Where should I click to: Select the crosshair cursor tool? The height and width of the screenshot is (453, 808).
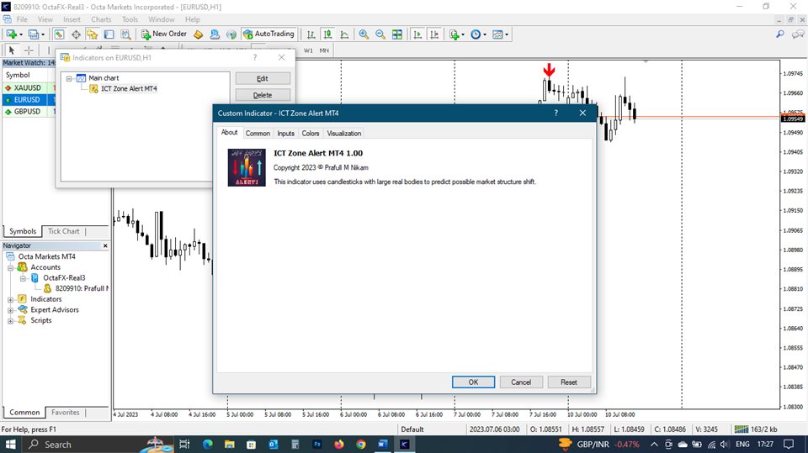(x=28, y=50)
